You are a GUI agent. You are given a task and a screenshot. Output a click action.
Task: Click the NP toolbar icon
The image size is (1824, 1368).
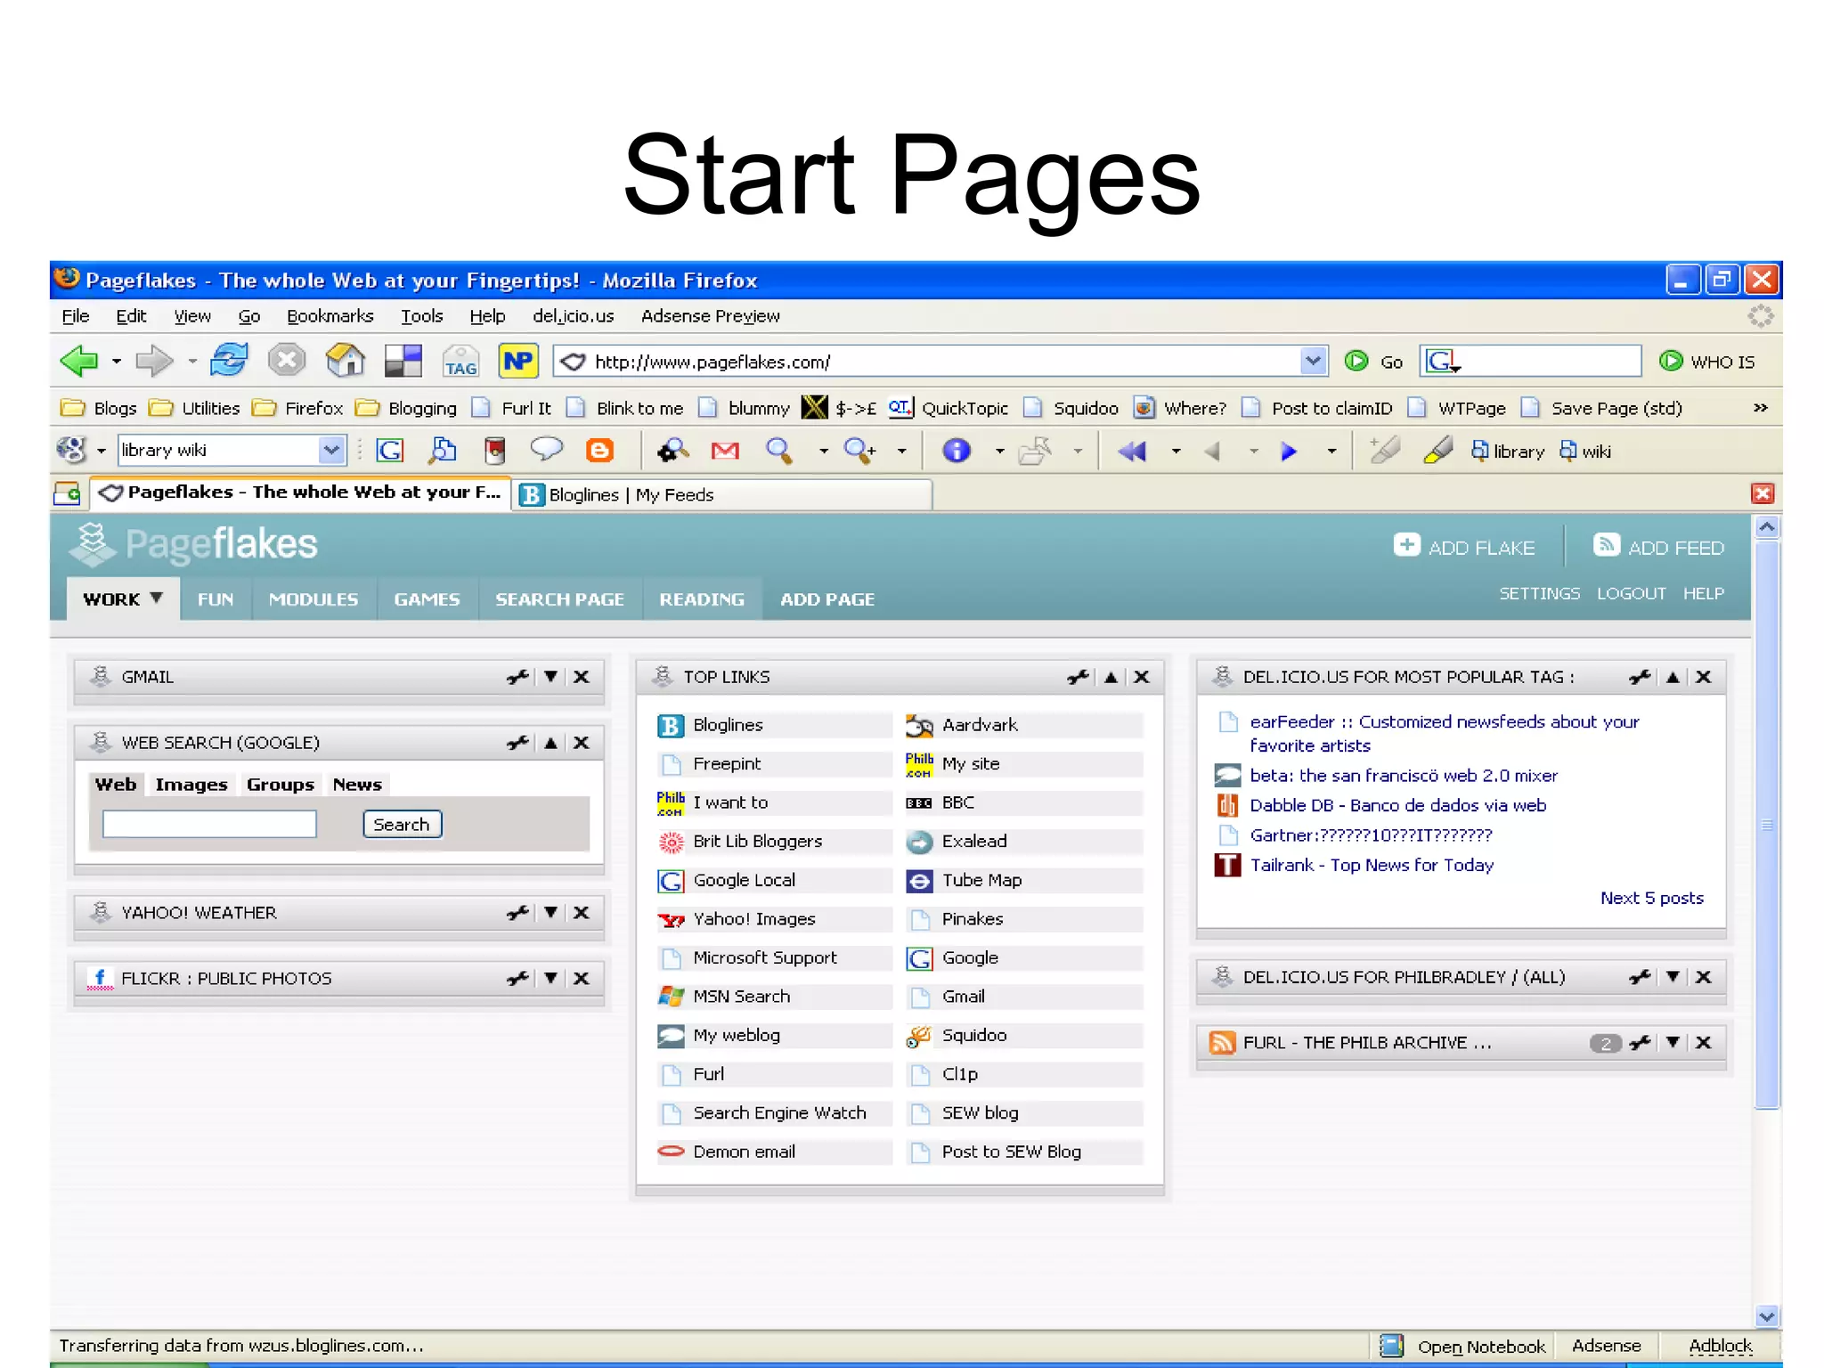518,361
